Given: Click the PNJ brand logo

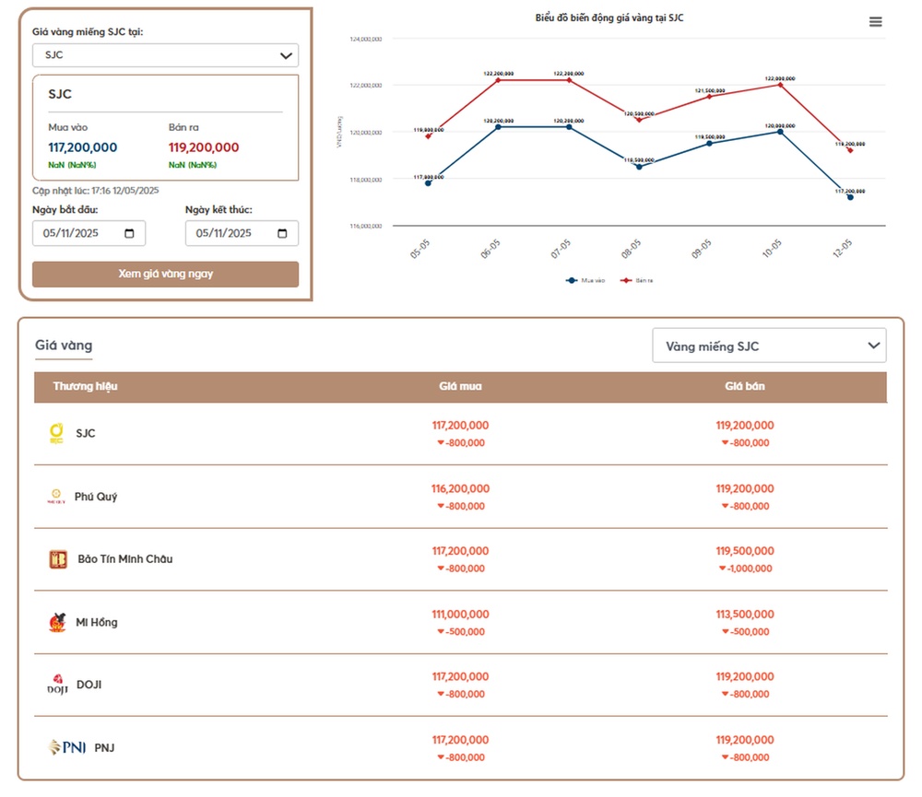Looking at the screenshot, I should coord(67,747).
